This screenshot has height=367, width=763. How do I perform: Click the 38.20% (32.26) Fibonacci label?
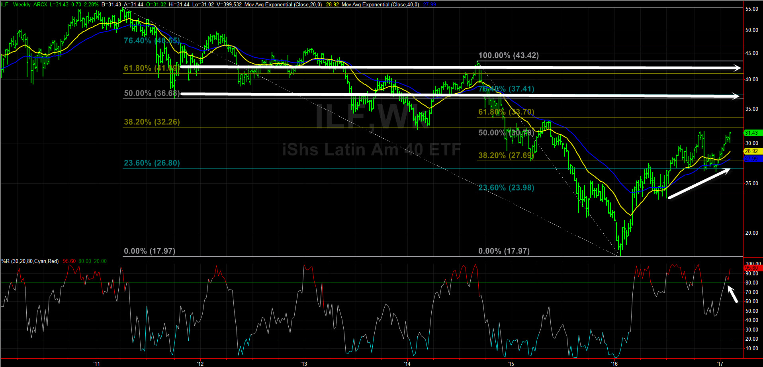[152, 122]
